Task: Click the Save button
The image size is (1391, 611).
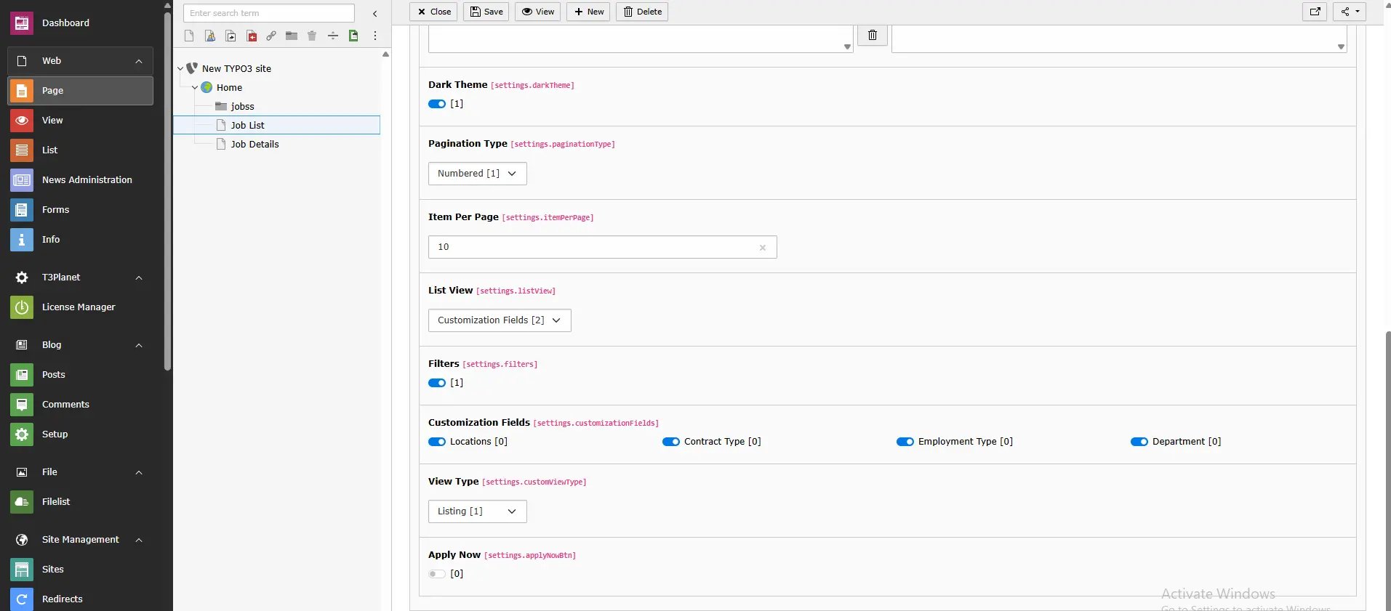Action: tap(486, 12)
